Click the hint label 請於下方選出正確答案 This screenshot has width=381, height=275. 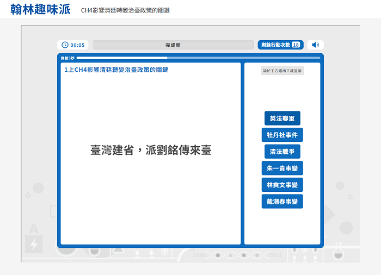[x=282, y=71]
